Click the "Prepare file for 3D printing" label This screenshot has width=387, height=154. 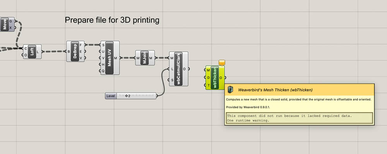[x=112, y=20]
